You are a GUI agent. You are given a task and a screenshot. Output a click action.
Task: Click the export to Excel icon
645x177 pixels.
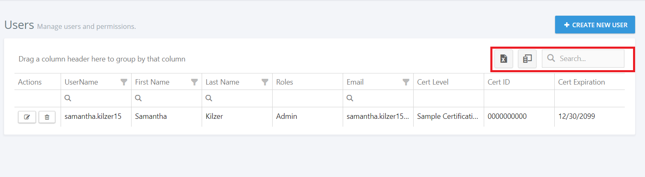(x=504, y=59)
